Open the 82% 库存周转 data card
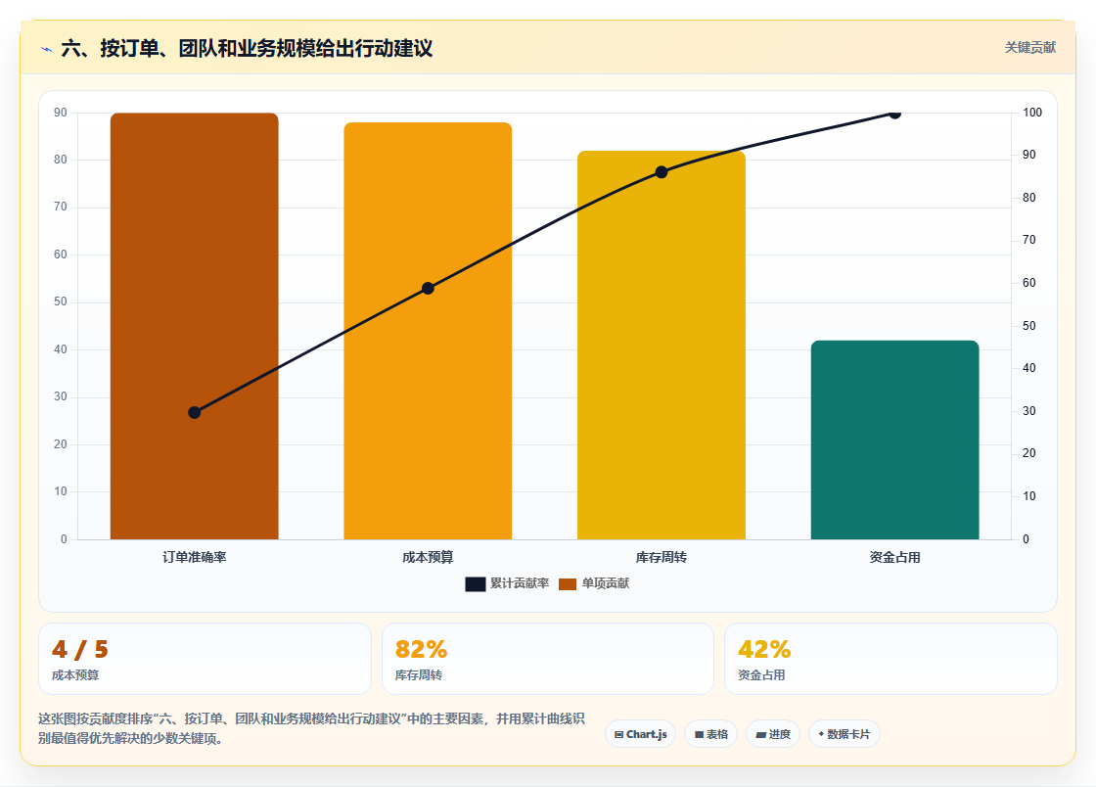Screen dimensions: 1096x787 [547, 659]
